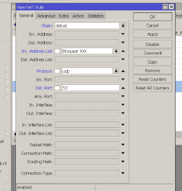Expand the Any. Port field
This screenshot has height=191, width=182.
tap(123, 96)
